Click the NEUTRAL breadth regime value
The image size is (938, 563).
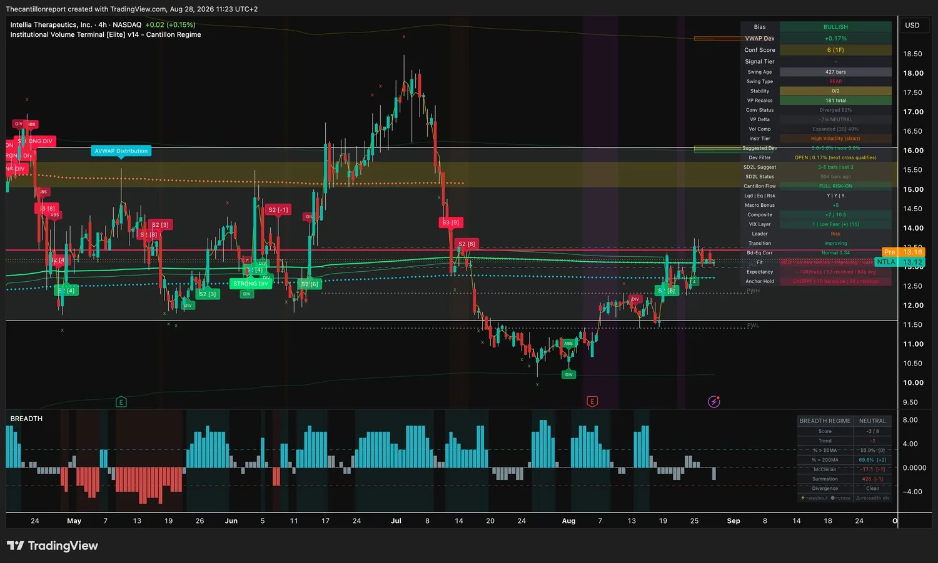pos(872,421)
